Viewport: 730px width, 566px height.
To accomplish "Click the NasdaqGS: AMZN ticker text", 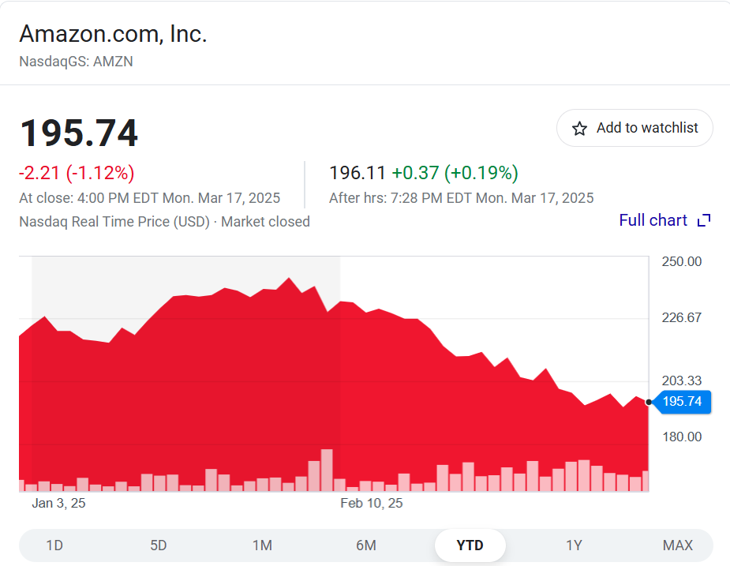I will 76,62.
